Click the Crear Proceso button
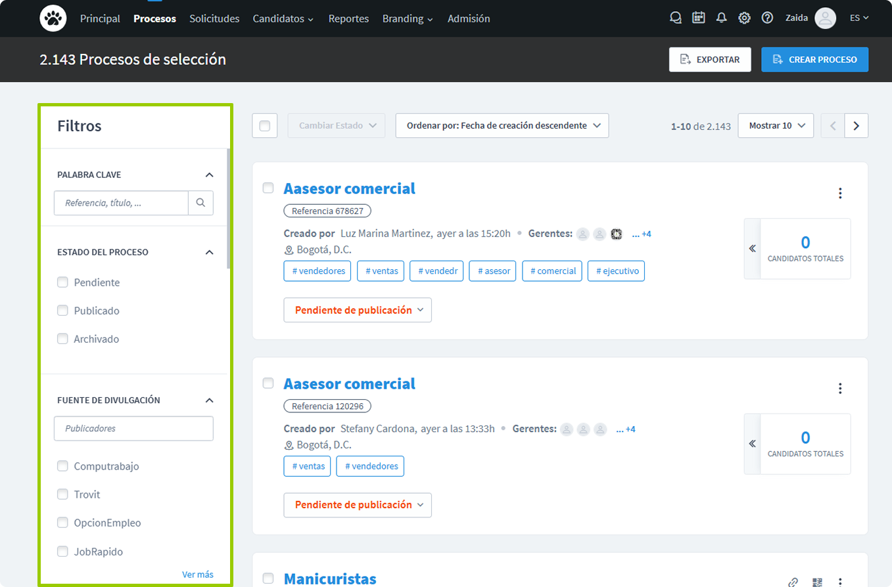 coord(814,59)
